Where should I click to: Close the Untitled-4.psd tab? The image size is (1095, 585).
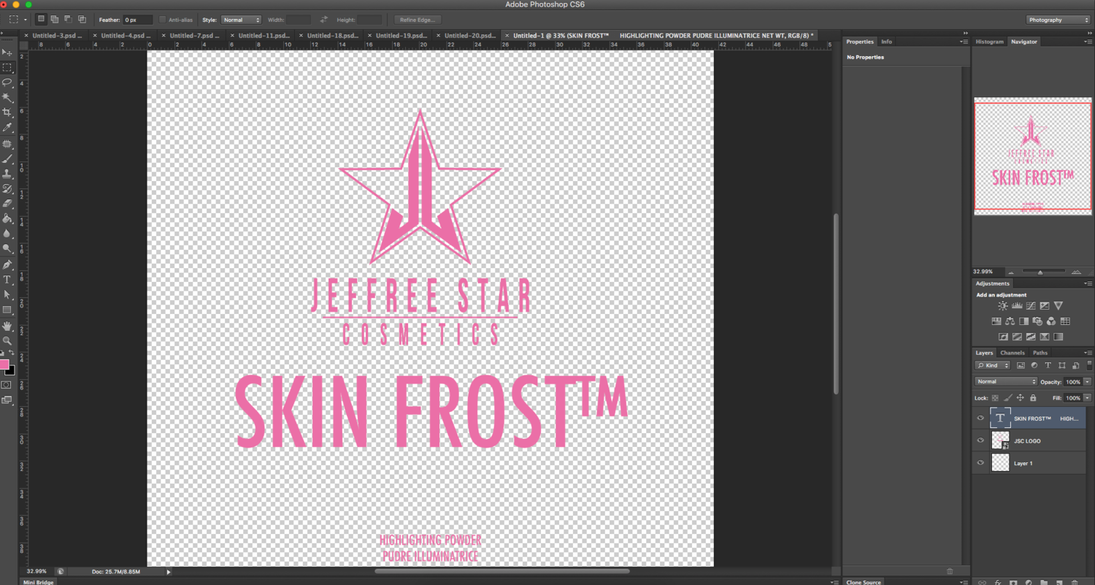(x=95, y=35)
